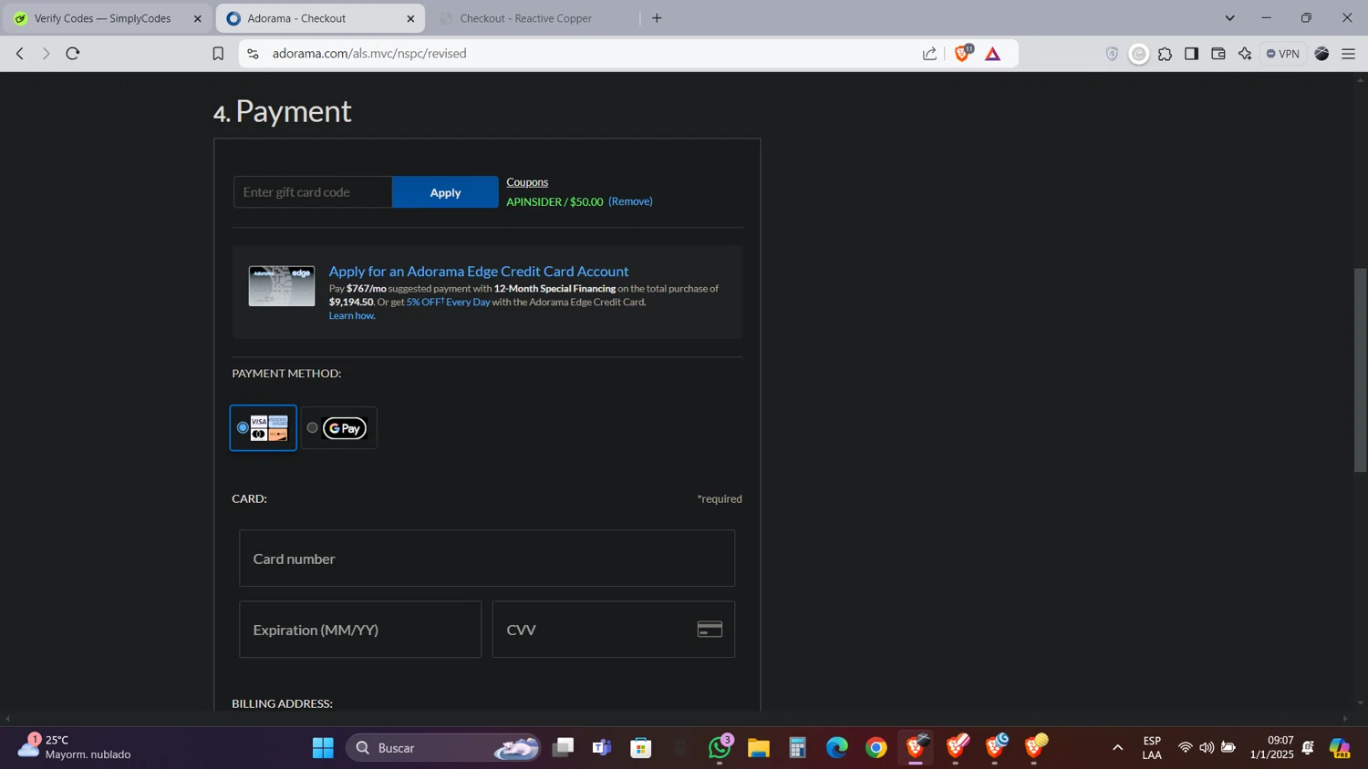Screen dimensions: 1368x769
Task: Click the CVV field
Action: [614, 630]
